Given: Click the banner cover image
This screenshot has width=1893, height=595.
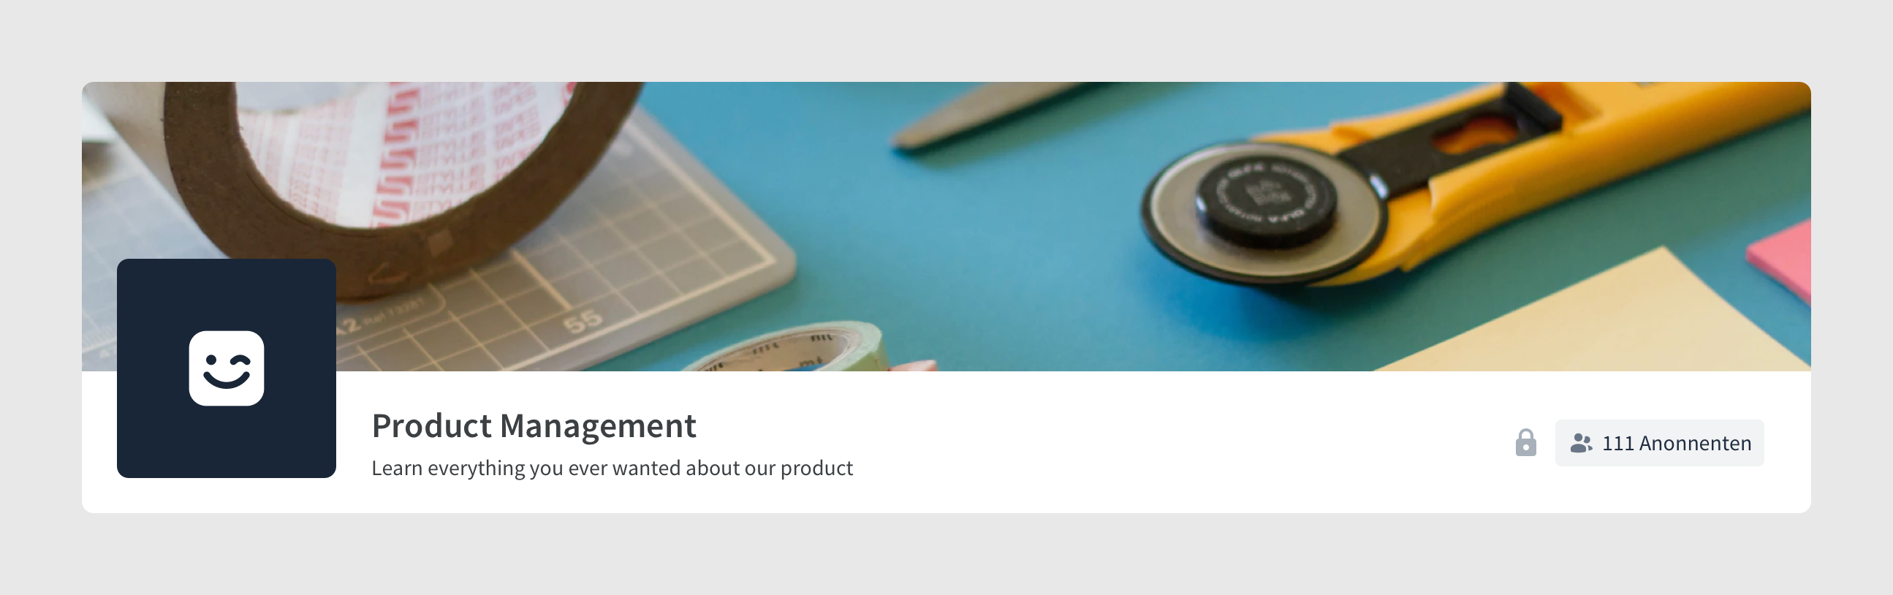Looking at the screenshot, I should pyautogui.click(x=946, y=227).
